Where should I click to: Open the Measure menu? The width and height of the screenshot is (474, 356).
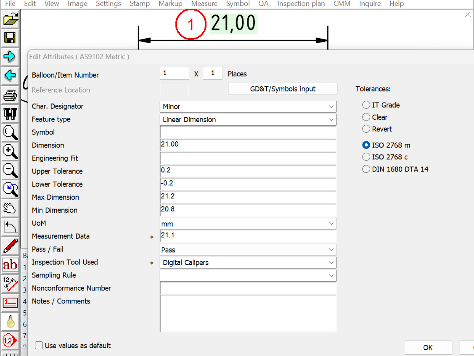tap(204, 3)
